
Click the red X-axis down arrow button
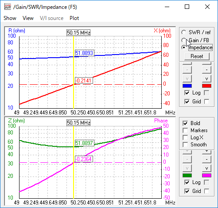(206, 78)
